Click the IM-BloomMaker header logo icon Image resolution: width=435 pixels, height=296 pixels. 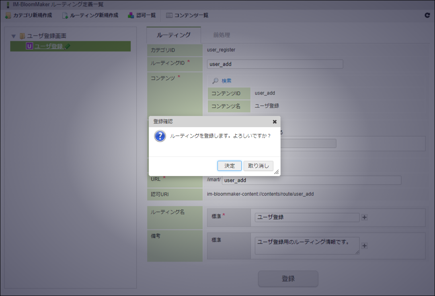(x=8, y=5)
